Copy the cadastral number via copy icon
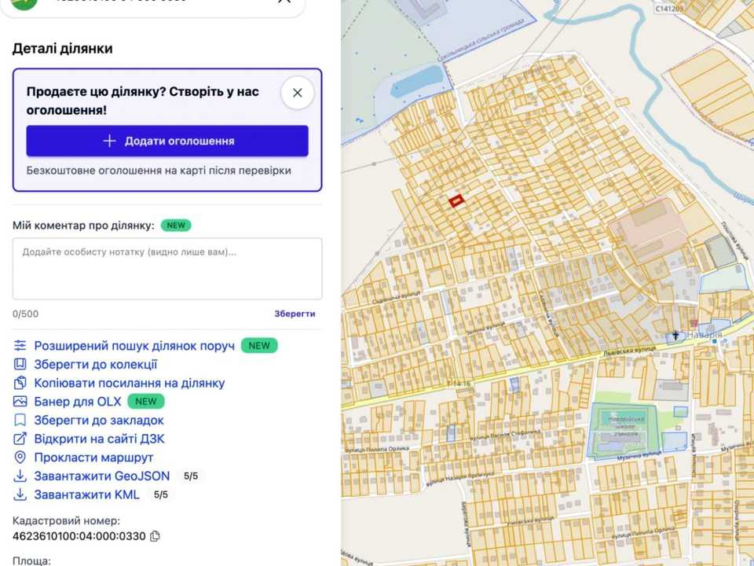Viewport: 754px width, 566px height. 155,536
